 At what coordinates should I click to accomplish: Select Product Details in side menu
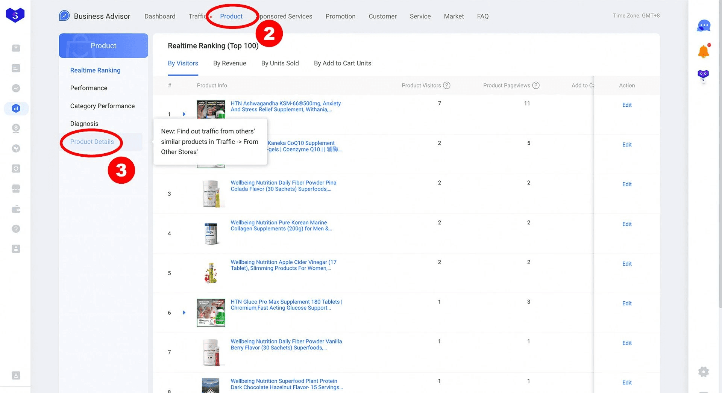tap(92, 142)
